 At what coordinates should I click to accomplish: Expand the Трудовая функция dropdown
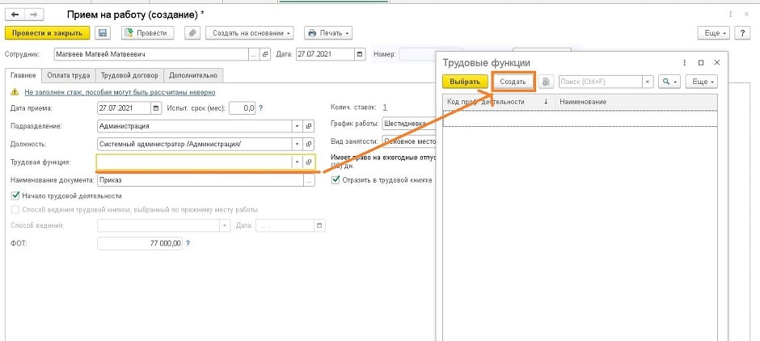click(297, 162)
